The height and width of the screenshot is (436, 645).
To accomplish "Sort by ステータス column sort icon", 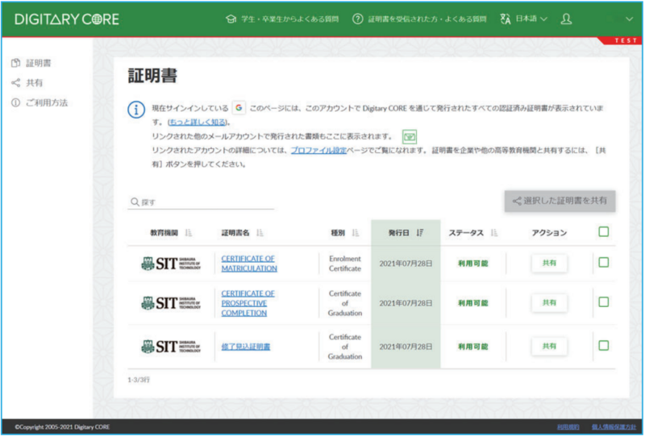I will click(x=493, y=233).
